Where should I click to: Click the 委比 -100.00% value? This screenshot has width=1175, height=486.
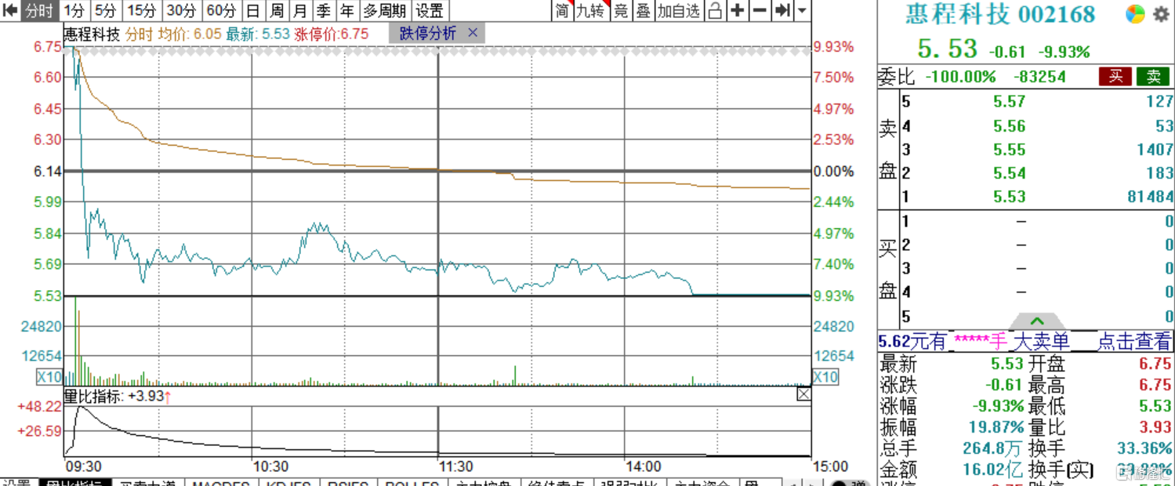pos(960,77)
